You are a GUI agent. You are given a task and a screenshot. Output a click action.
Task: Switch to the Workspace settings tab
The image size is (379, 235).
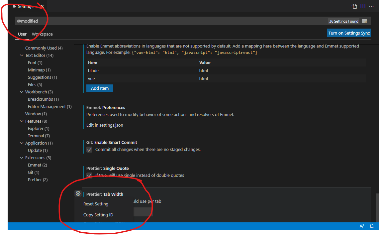point(42,34)
